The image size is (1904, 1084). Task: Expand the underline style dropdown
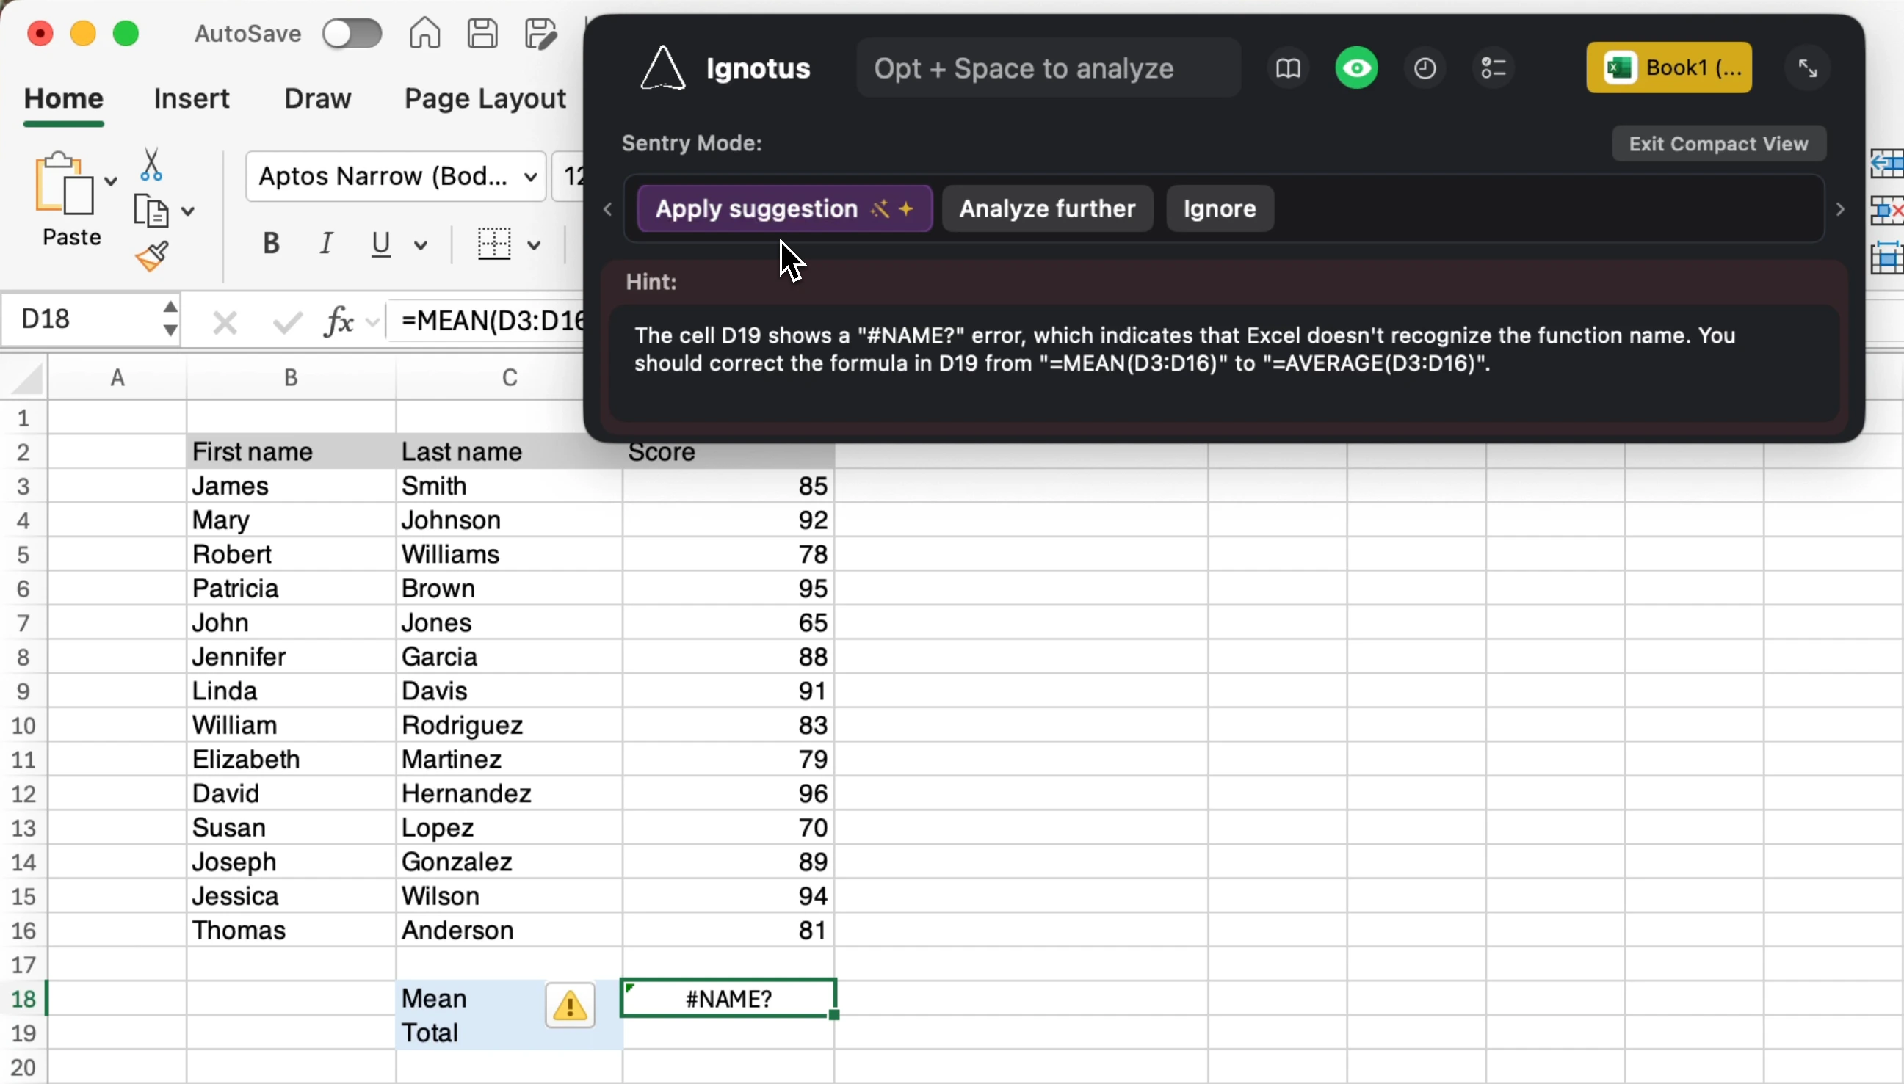419,244
